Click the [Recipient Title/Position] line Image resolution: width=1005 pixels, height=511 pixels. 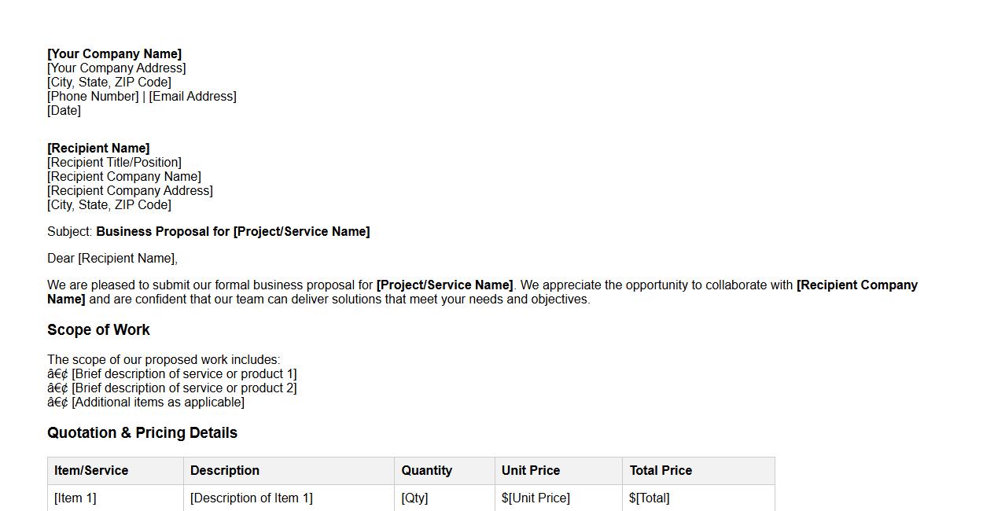[114, 163]
